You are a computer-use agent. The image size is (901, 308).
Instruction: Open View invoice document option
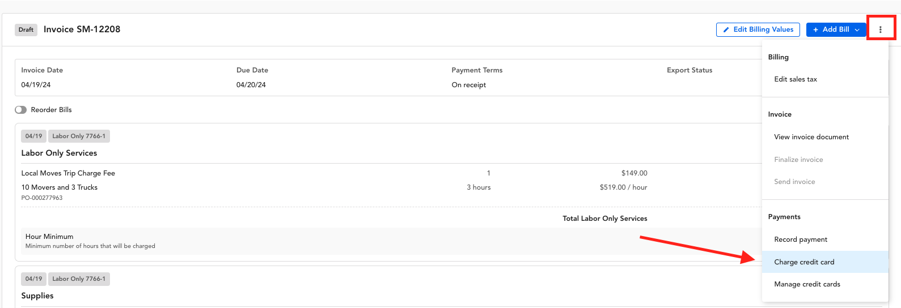pos(811,137)
